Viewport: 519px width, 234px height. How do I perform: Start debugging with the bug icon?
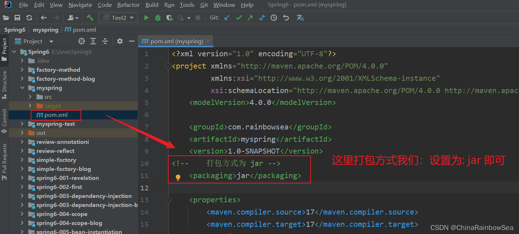point(158,18)
